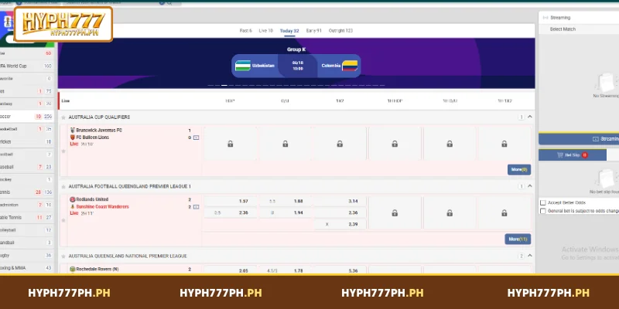Click the highlighted banner carousel indicator
This screenshot has width=619, height=309.
224,85
